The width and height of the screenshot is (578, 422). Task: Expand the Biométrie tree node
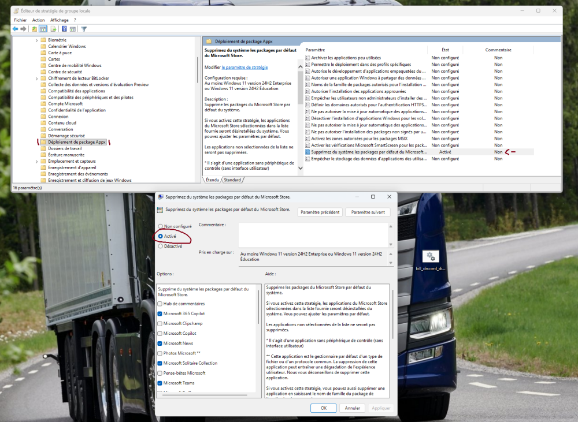coord(36,40)
